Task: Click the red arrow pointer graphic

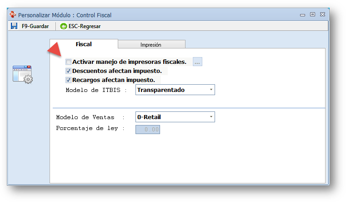Action: coord(55,48)
